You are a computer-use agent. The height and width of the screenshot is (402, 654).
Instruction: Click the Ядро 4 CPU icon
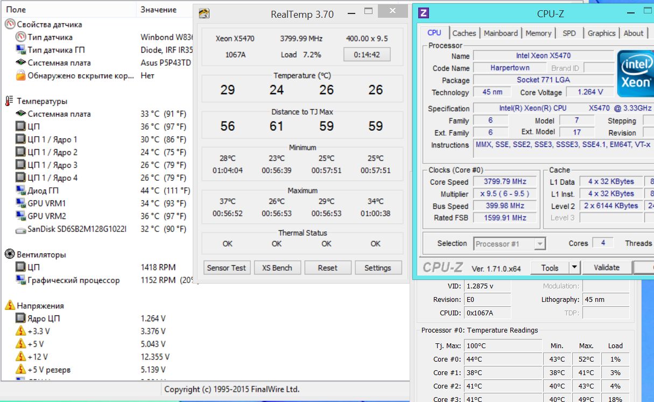21,178
